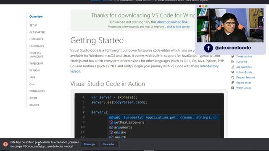This screenshot has width=269, height=151.
Task: Click the red dot on webcam overlay
Action: pyautogui.click(x=200, y=6)
